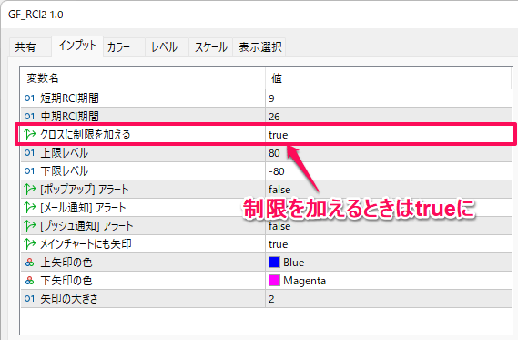Screen dimensions: 518x340
Task: Select the [メール通知] アラート label
Action: point(83,208)
